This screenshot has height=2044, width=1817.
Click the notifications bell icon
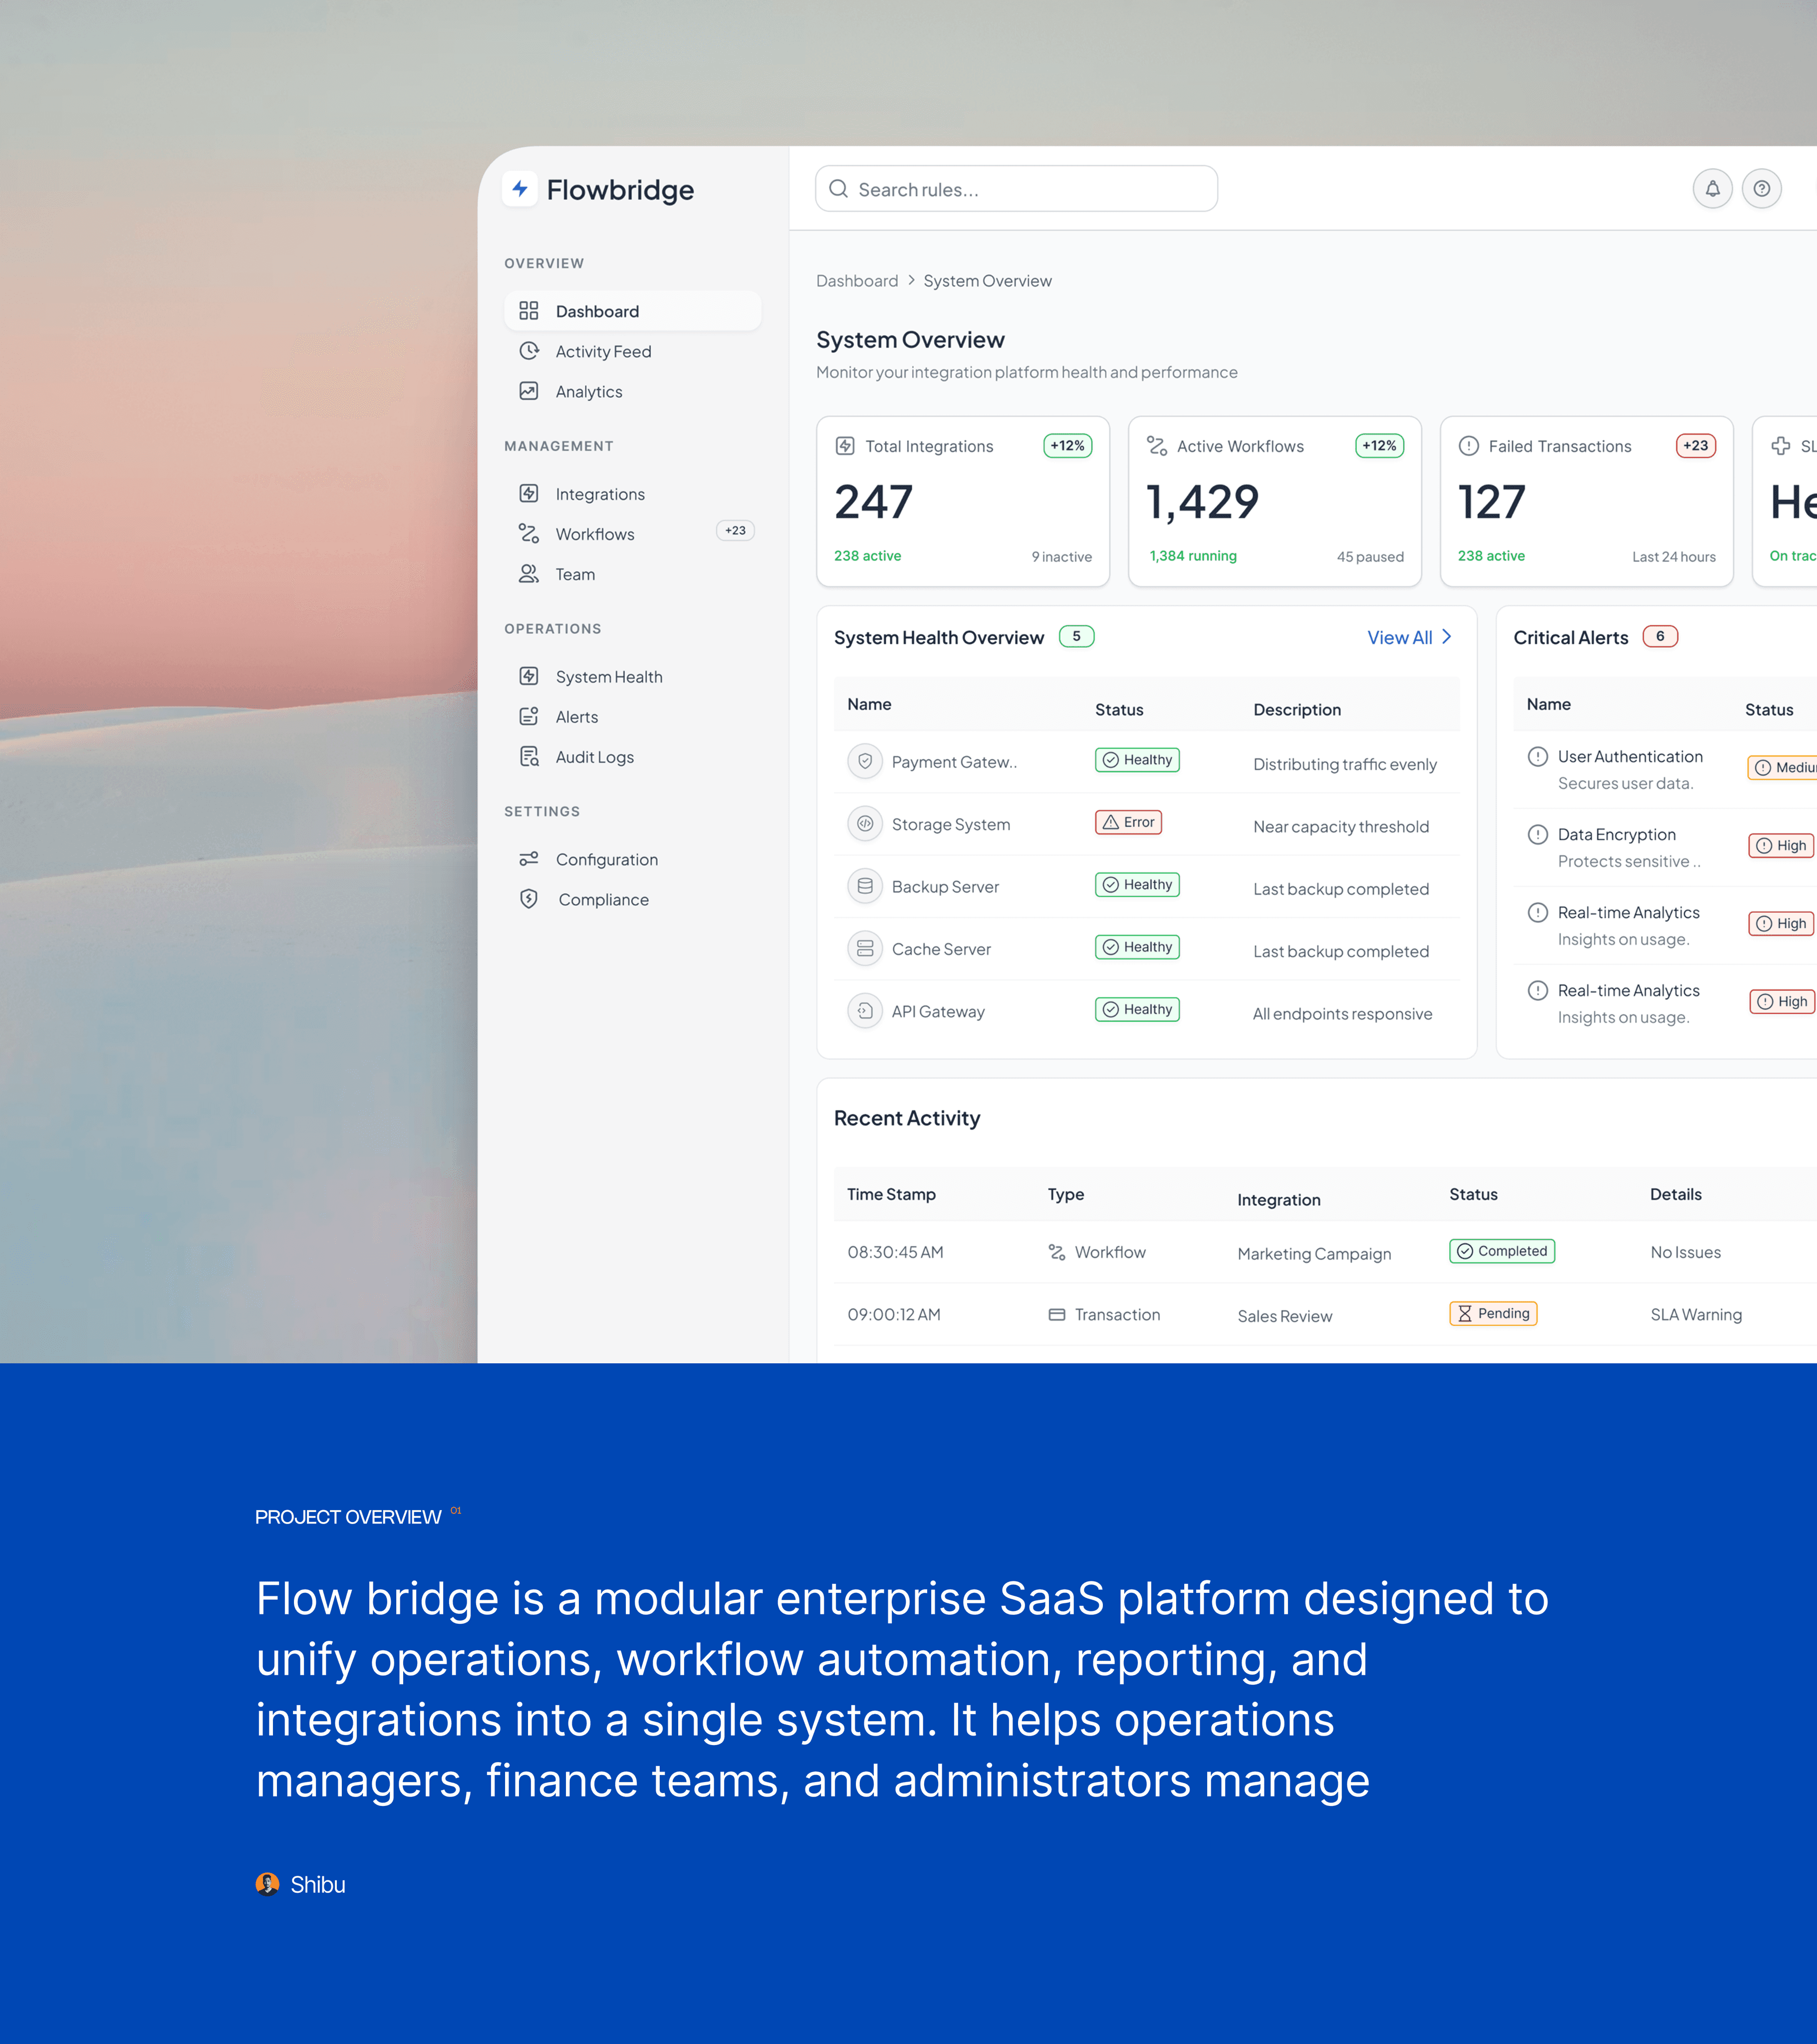1712,189
